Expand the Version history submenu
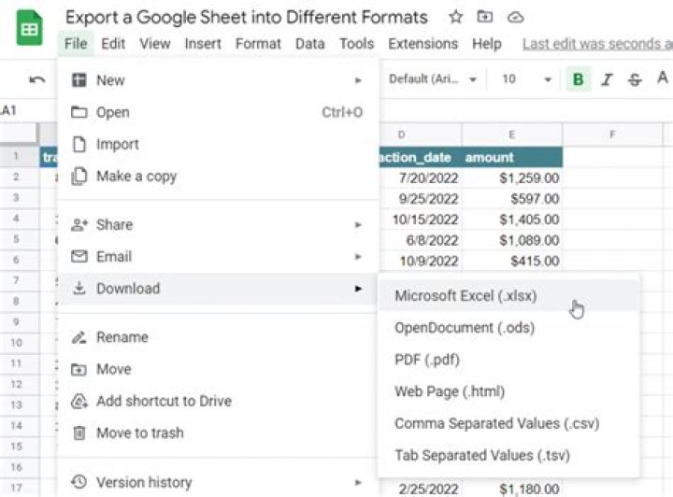This screenshot has width=673, height=497. pos(218,482)
